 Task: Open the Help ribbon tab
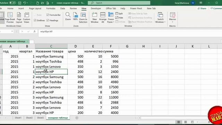click(123, 8)
